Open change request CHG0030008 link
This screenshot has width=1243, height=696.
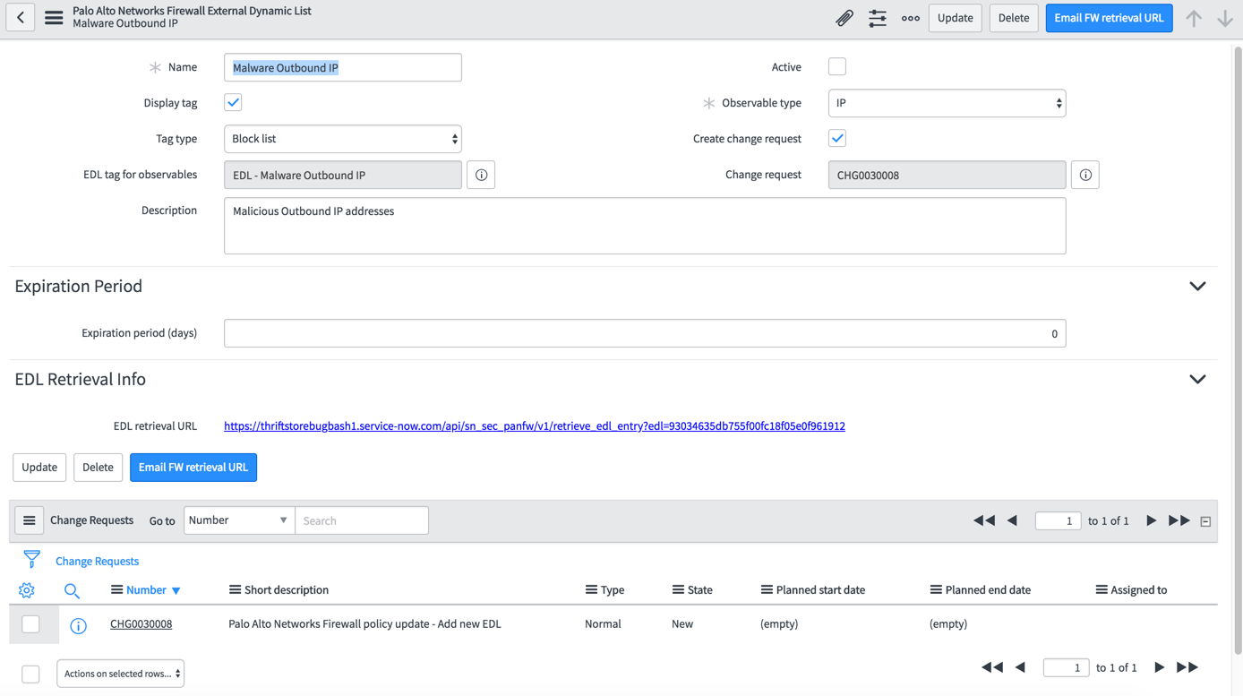tap(141, 623)
